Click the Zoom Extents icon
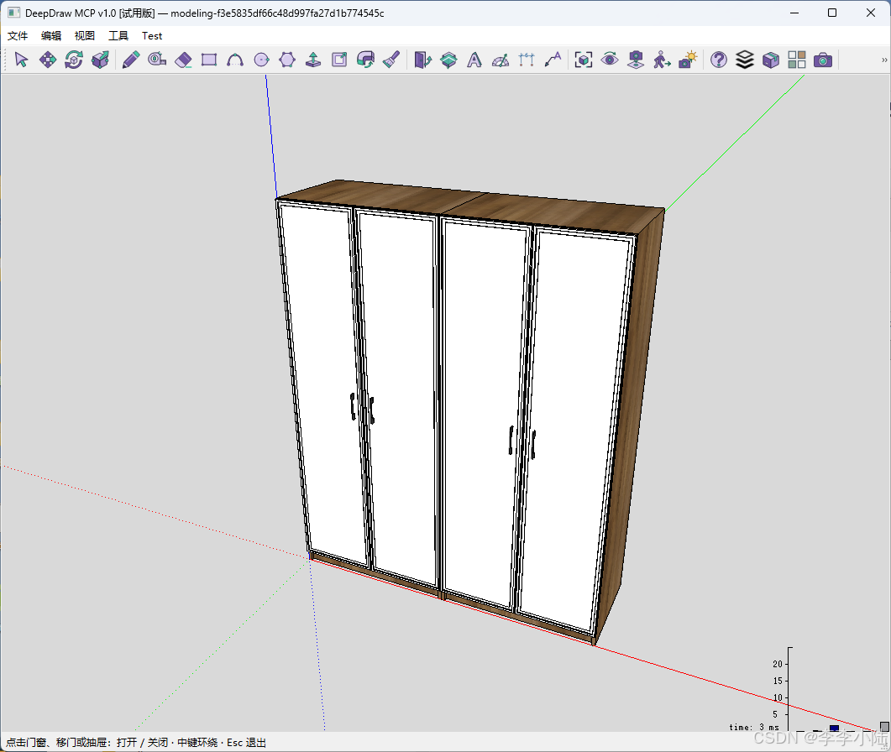This screenshot has height=752, width=891. click(584, 60)
